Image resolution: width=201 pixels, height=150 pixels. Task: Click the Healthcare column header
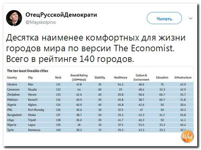pos(121,78)
